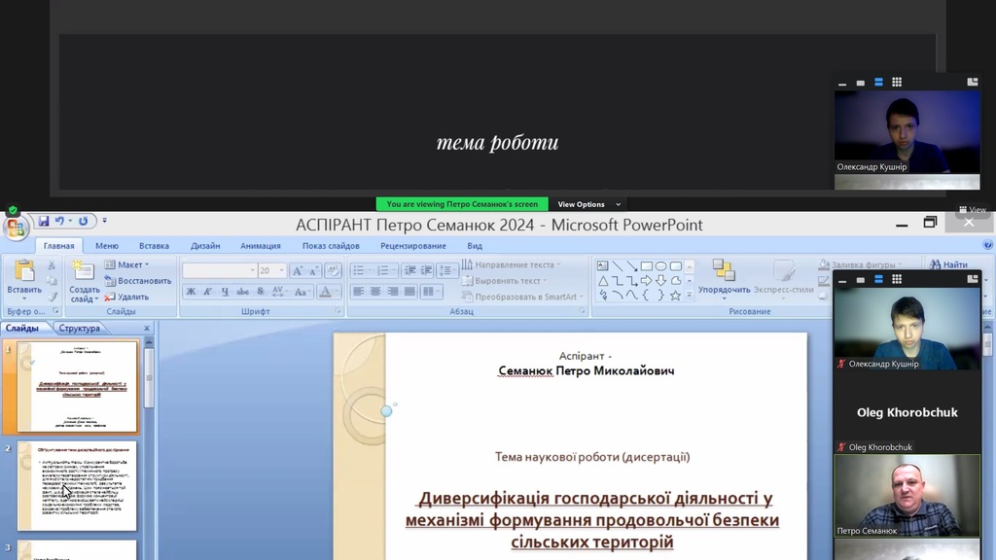Toggle center text alignment

(x=375, y=292)
